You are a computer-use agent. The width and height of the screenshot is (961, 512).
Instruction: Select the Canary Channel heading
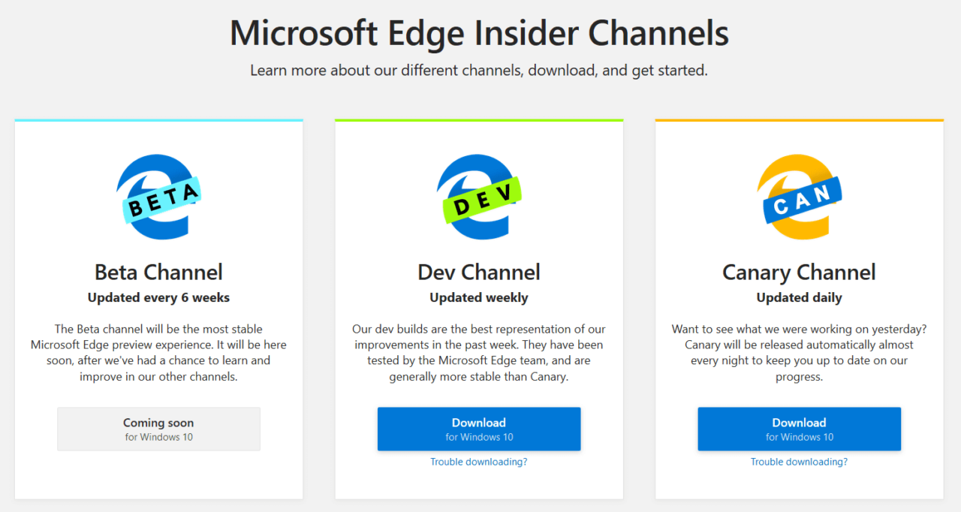pos(799,272)
